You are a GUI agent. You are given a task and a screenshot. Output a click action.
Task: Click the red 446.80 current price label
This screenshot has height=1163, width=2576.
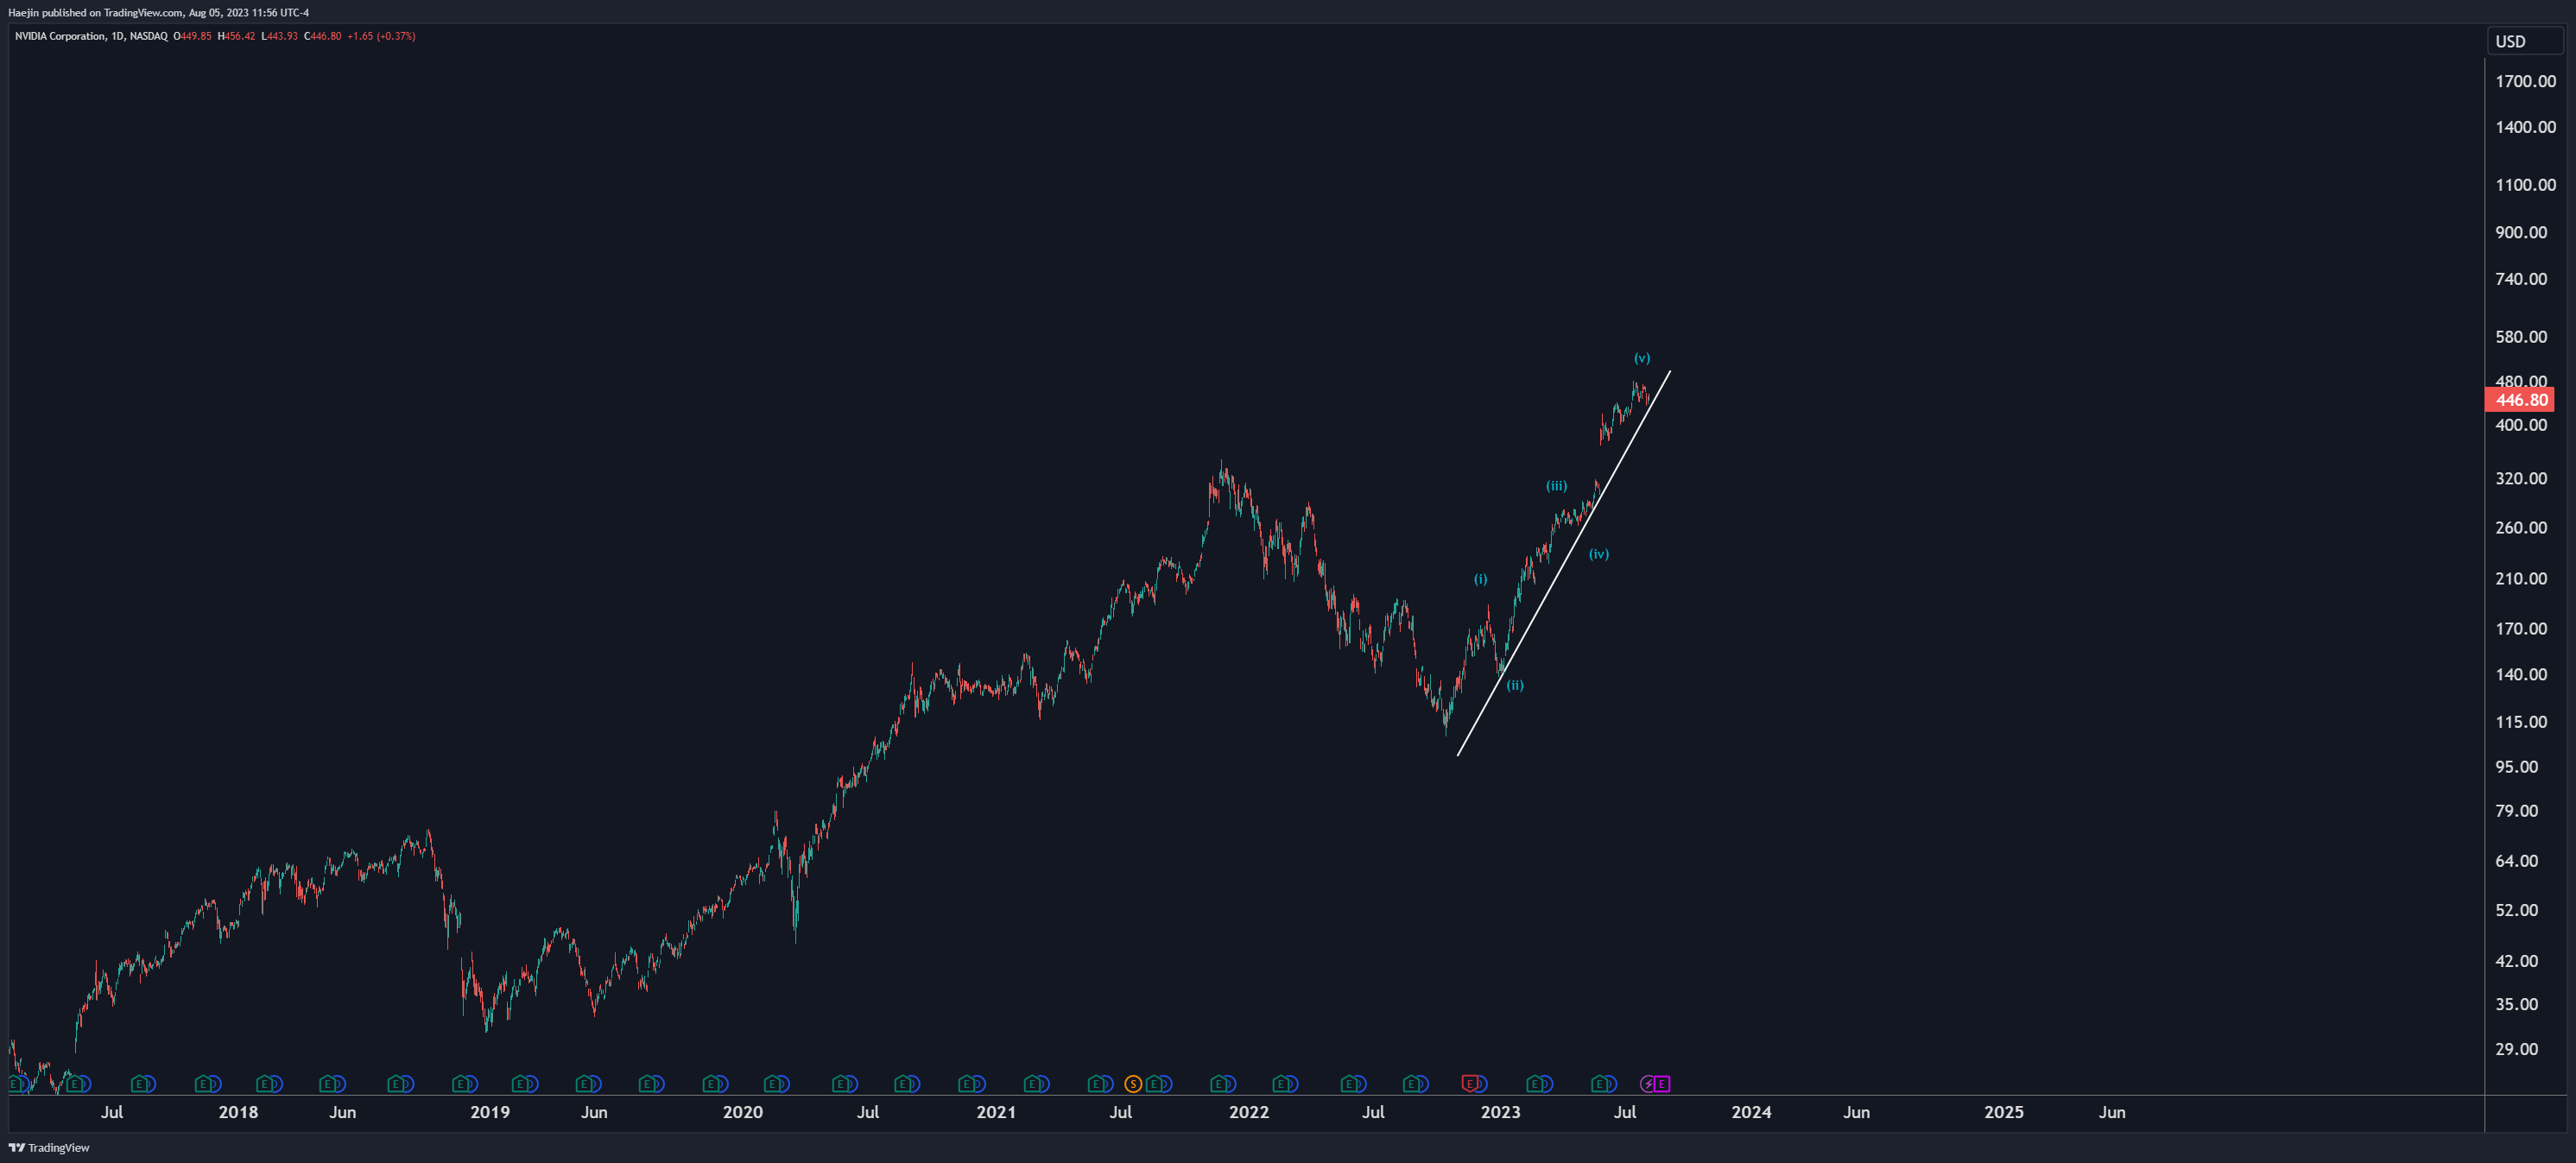[2520, 400]
